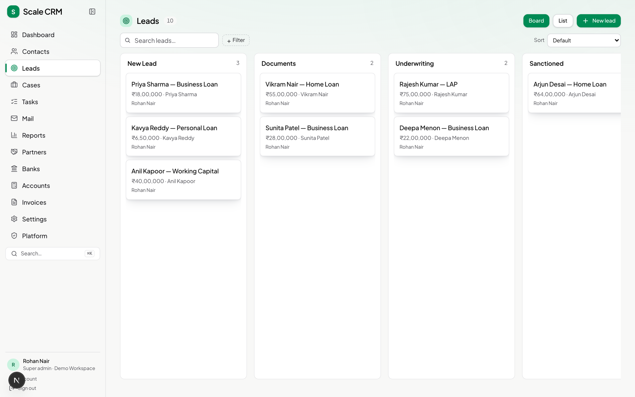Open the Cases section
635x397 pixels.
[x=53, y=85]
